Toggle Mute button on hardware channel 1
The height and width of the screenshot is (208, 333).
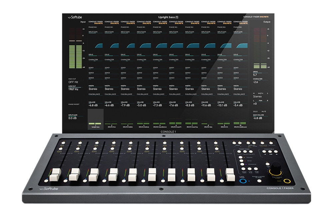click(x=61, y=149)
